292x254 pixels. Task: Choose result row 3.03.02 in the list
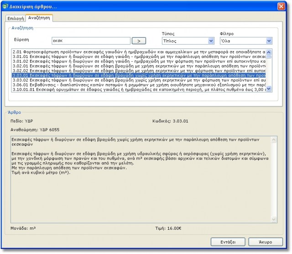[x=137, y=80]
